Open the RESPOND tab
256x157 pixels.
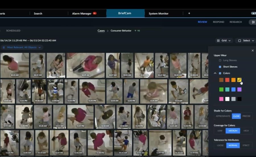[218, 22]
